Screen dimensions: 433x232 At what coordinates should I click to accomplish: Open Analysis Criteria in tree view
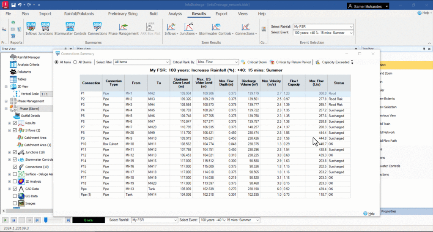(28, 65)
